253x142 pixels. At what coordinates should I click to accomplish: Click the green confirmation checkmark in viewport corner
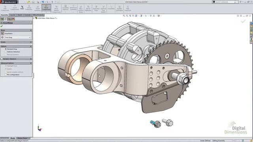[243, 21]
